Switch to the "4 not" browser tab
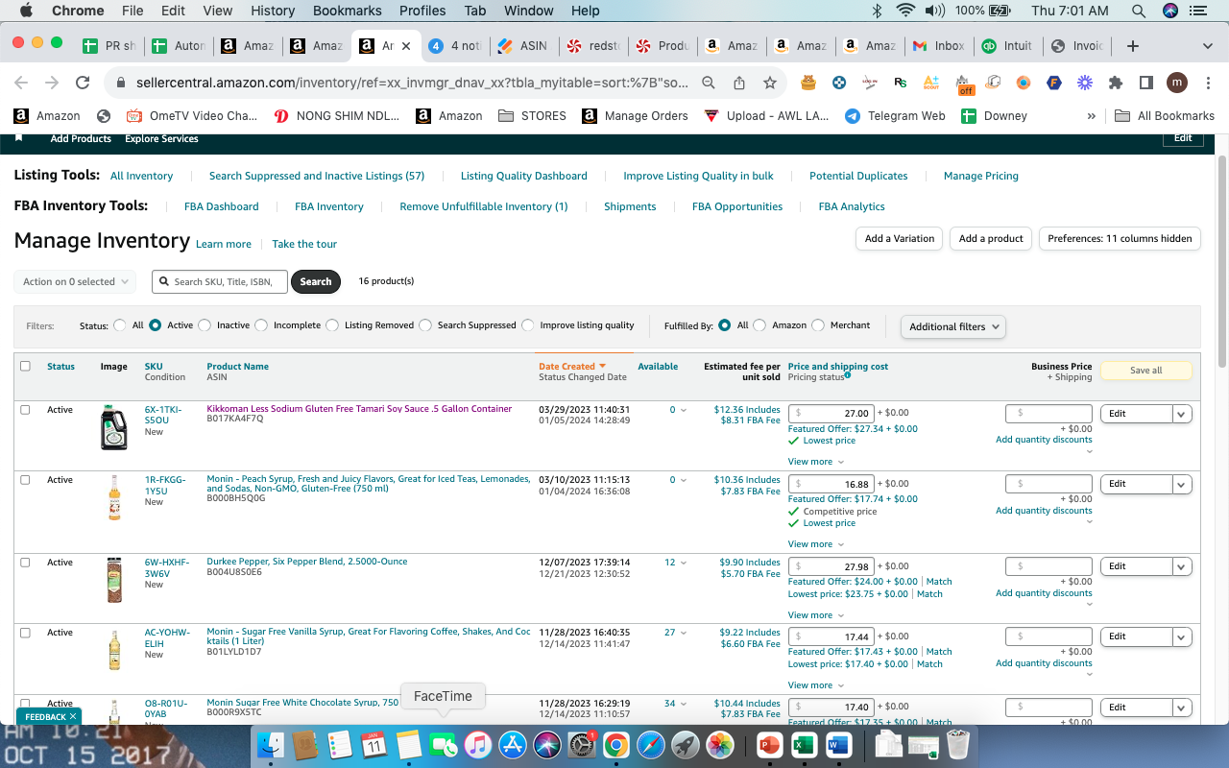This screenshot has height=768, width=1229. point(455,45)
